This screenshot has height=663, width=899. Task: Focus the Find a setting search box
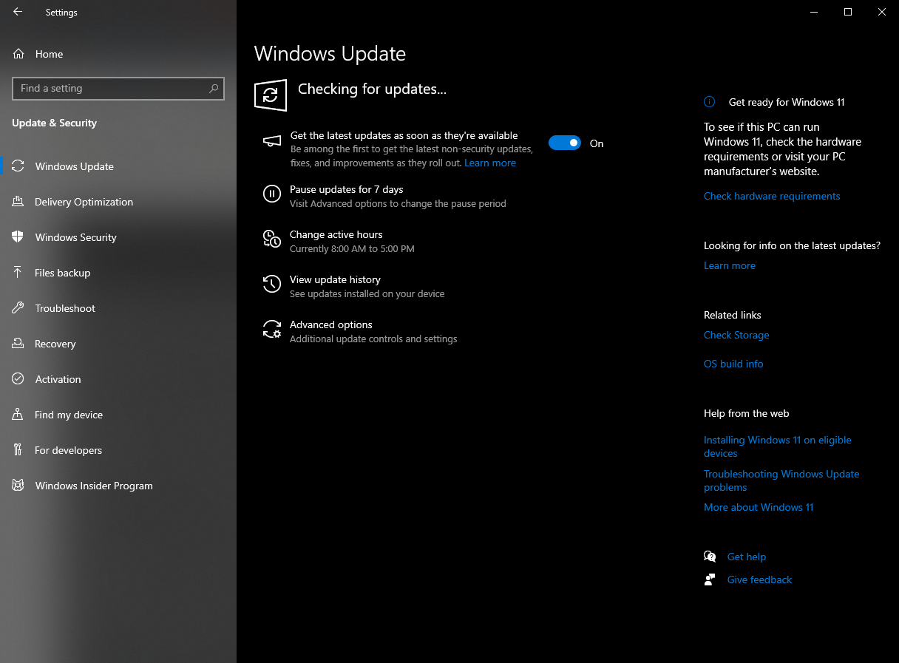[118, 88]
